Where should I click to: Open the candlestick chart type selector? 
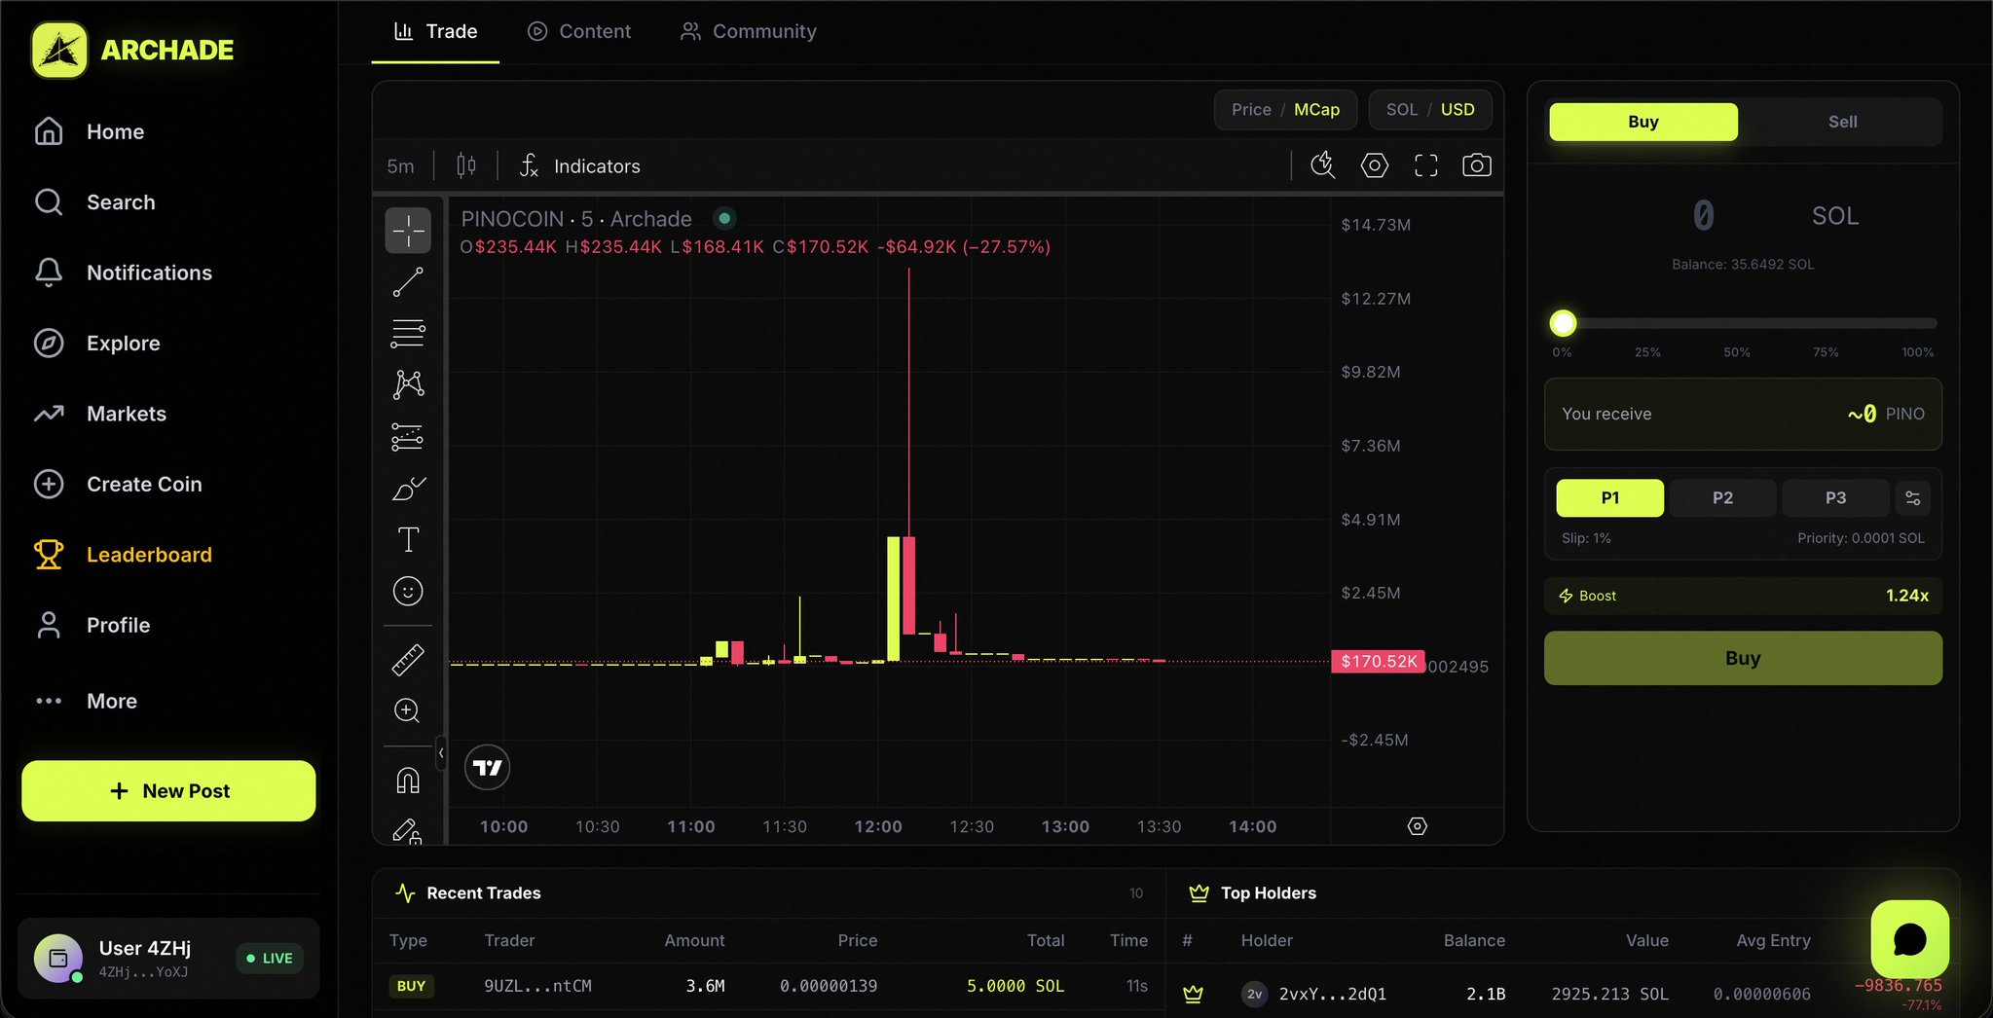(466, 166)
